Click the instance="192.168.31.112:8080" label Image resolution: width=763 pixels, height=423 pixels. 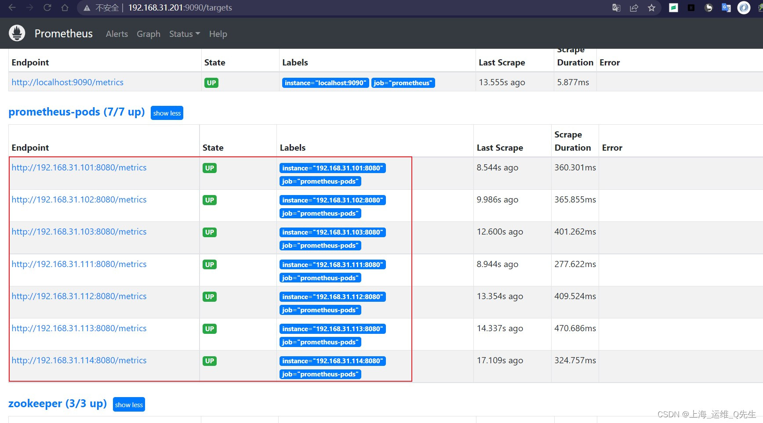coord(332,296)
